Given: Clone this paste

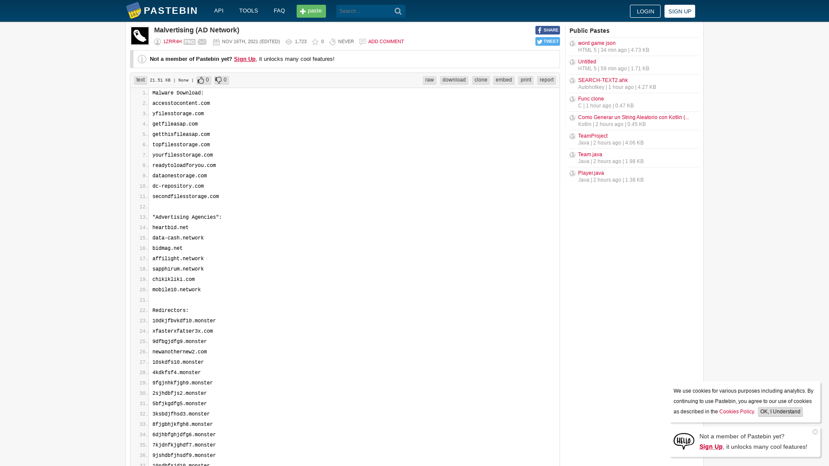Looking at the screenshot, I should (x=481, y=80).
